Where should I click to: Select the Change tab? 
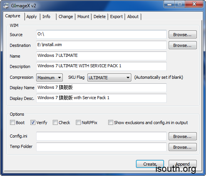point(66,17)
